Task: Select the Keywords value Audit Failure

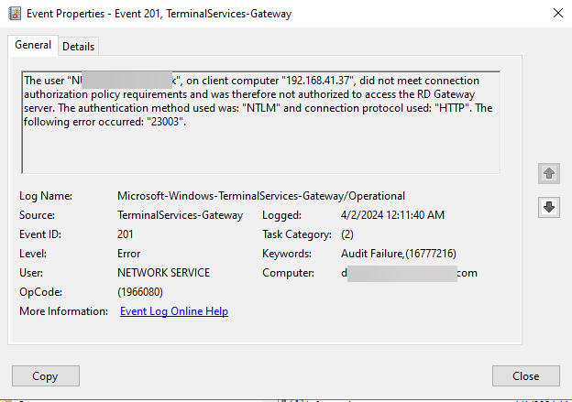Action: point(379,254)
